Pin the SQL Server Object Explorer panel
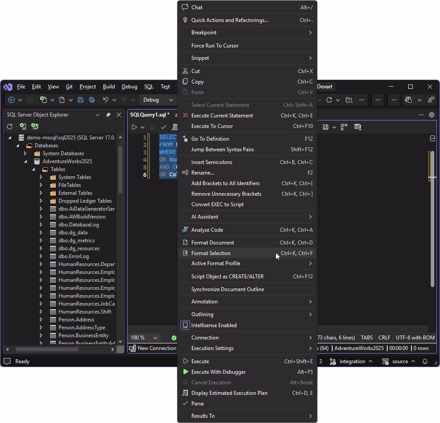The height and width of the screenshot is (423, 440). (108, 115)
